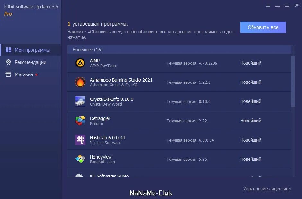Click Новейший status in Defraggler row
Screen dimensions: 302x199
[251, 121]
